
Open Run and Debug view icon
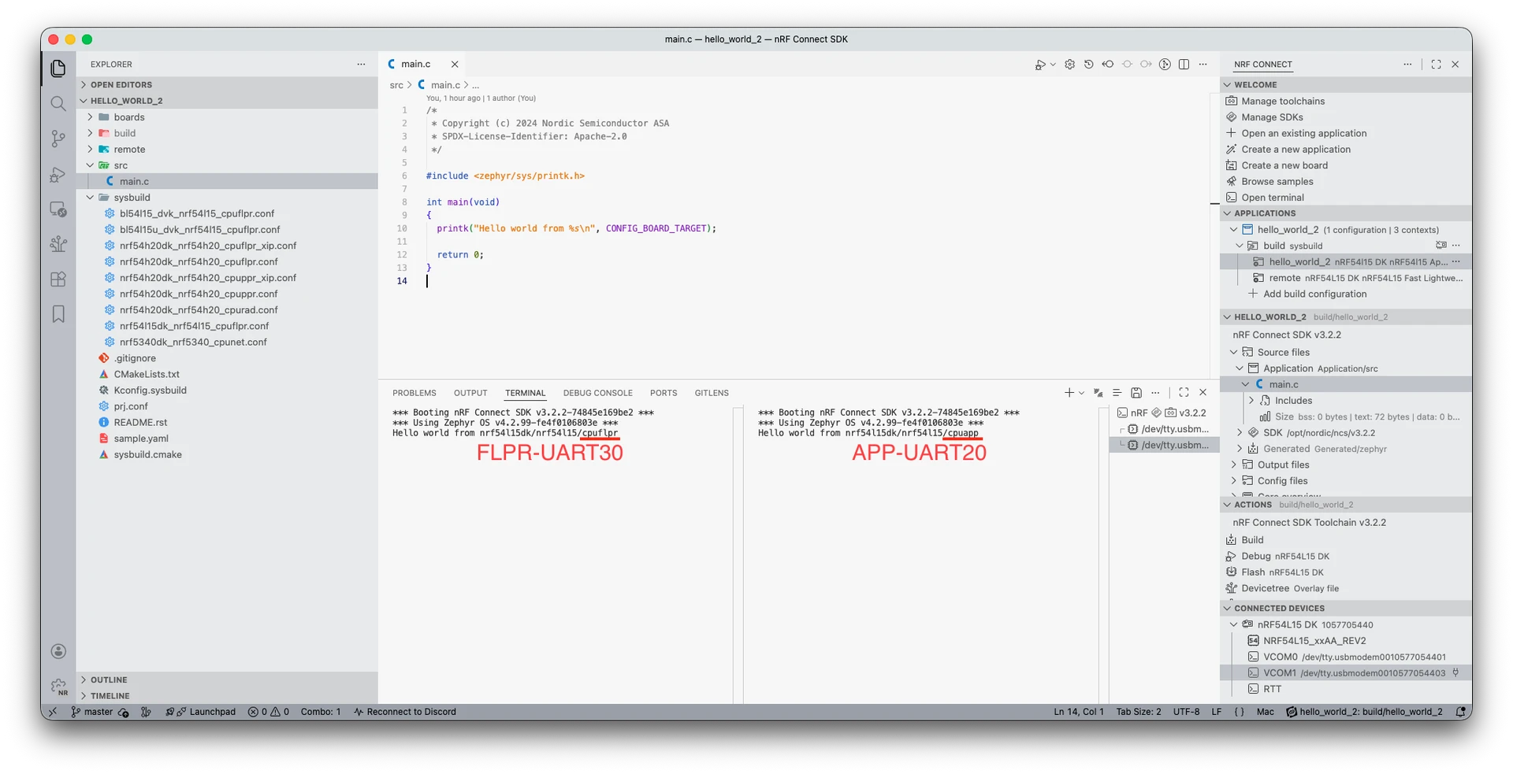(x=58, y=175)
